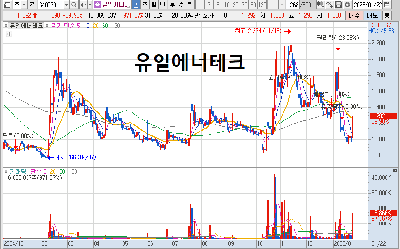Toggle the square marker before 종가 단순
400x249 pixels.
point(47,26)
